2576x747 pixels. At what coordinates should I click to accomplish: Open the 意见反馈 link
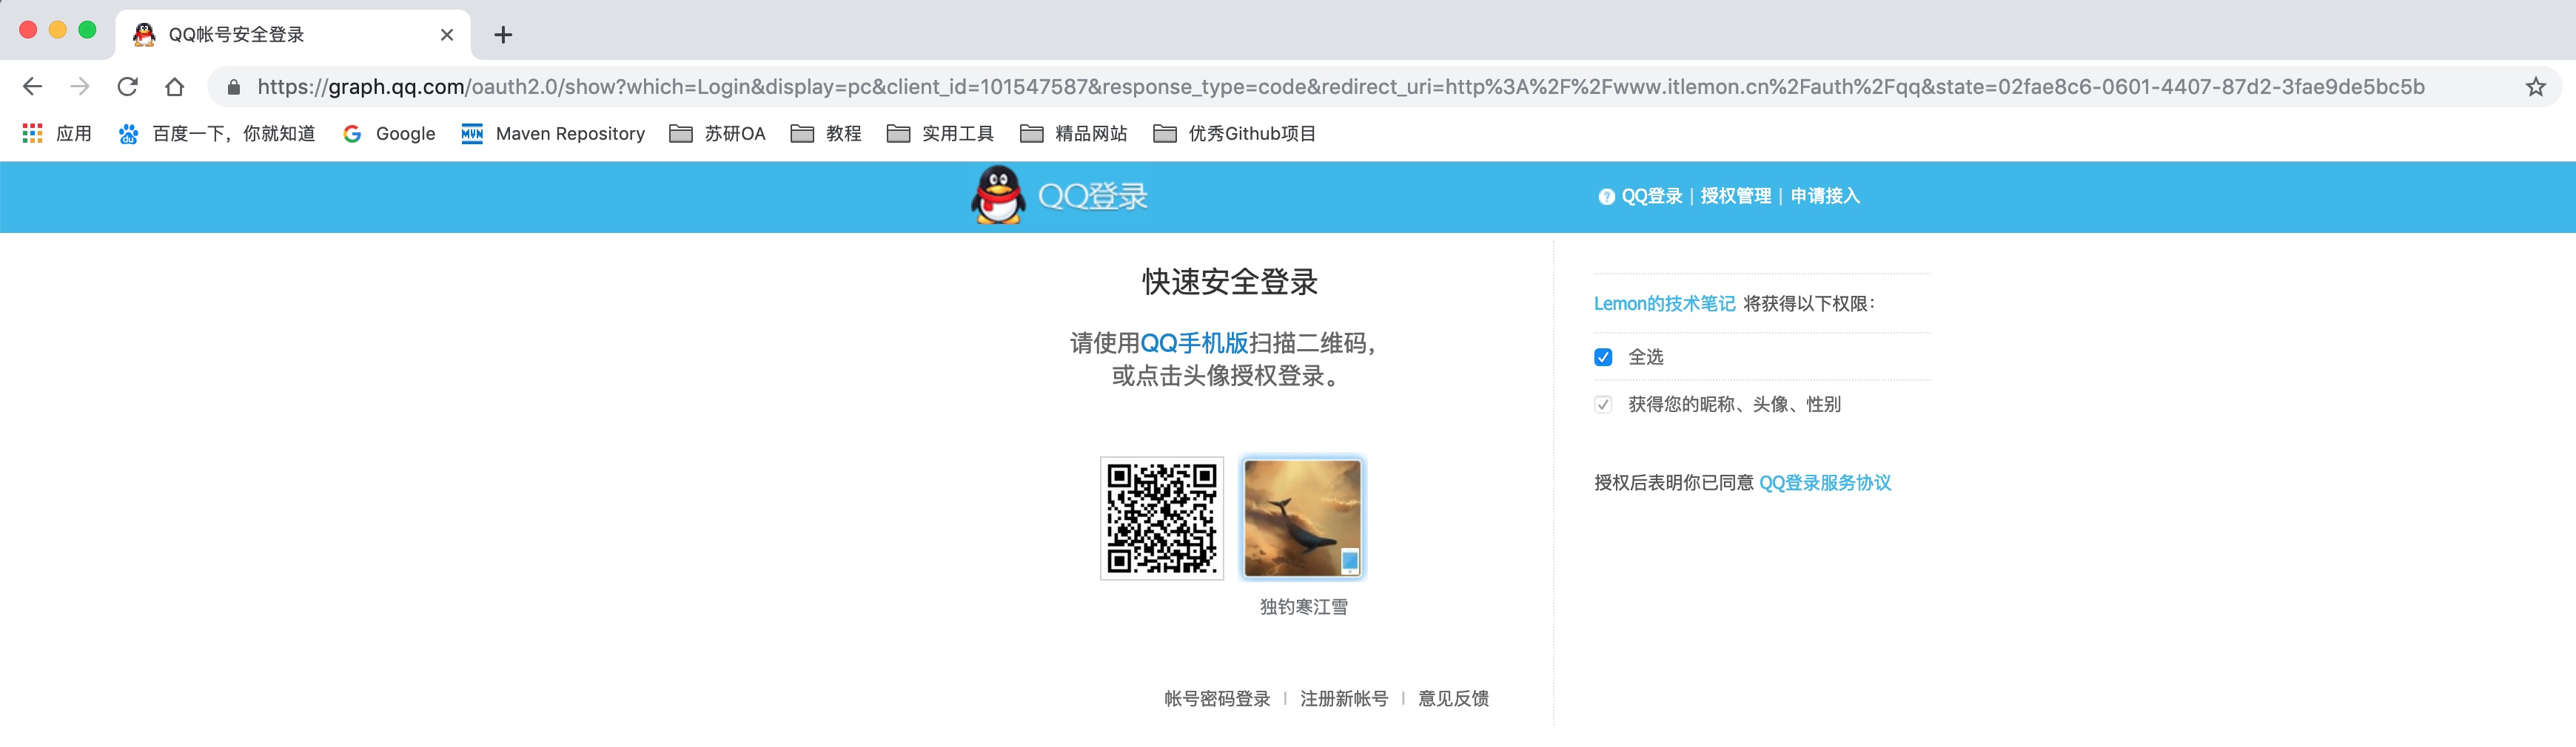point(1453,699)
